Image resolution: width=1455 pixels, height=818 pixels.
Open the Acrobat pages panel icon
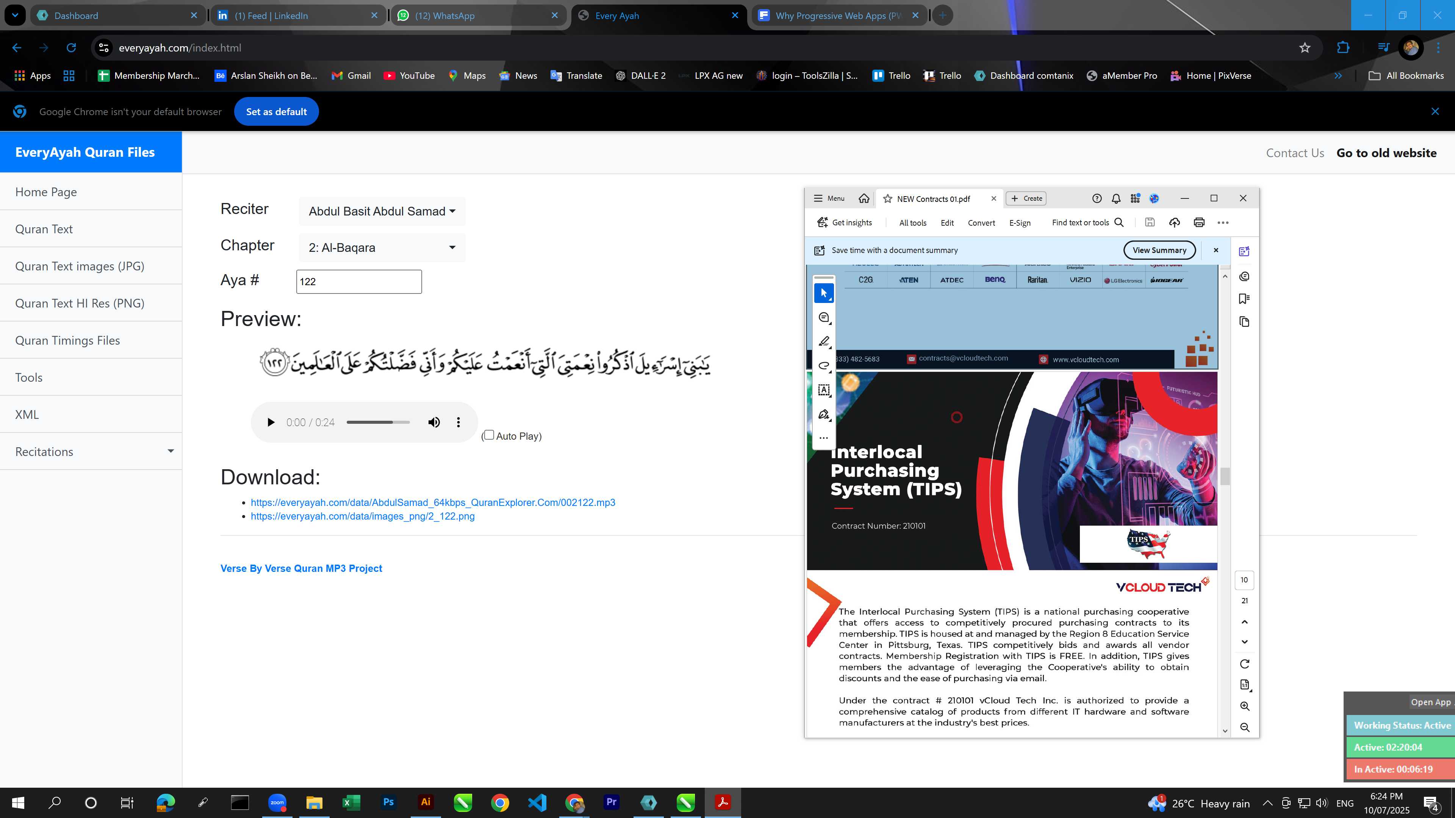click(1244, 322)
